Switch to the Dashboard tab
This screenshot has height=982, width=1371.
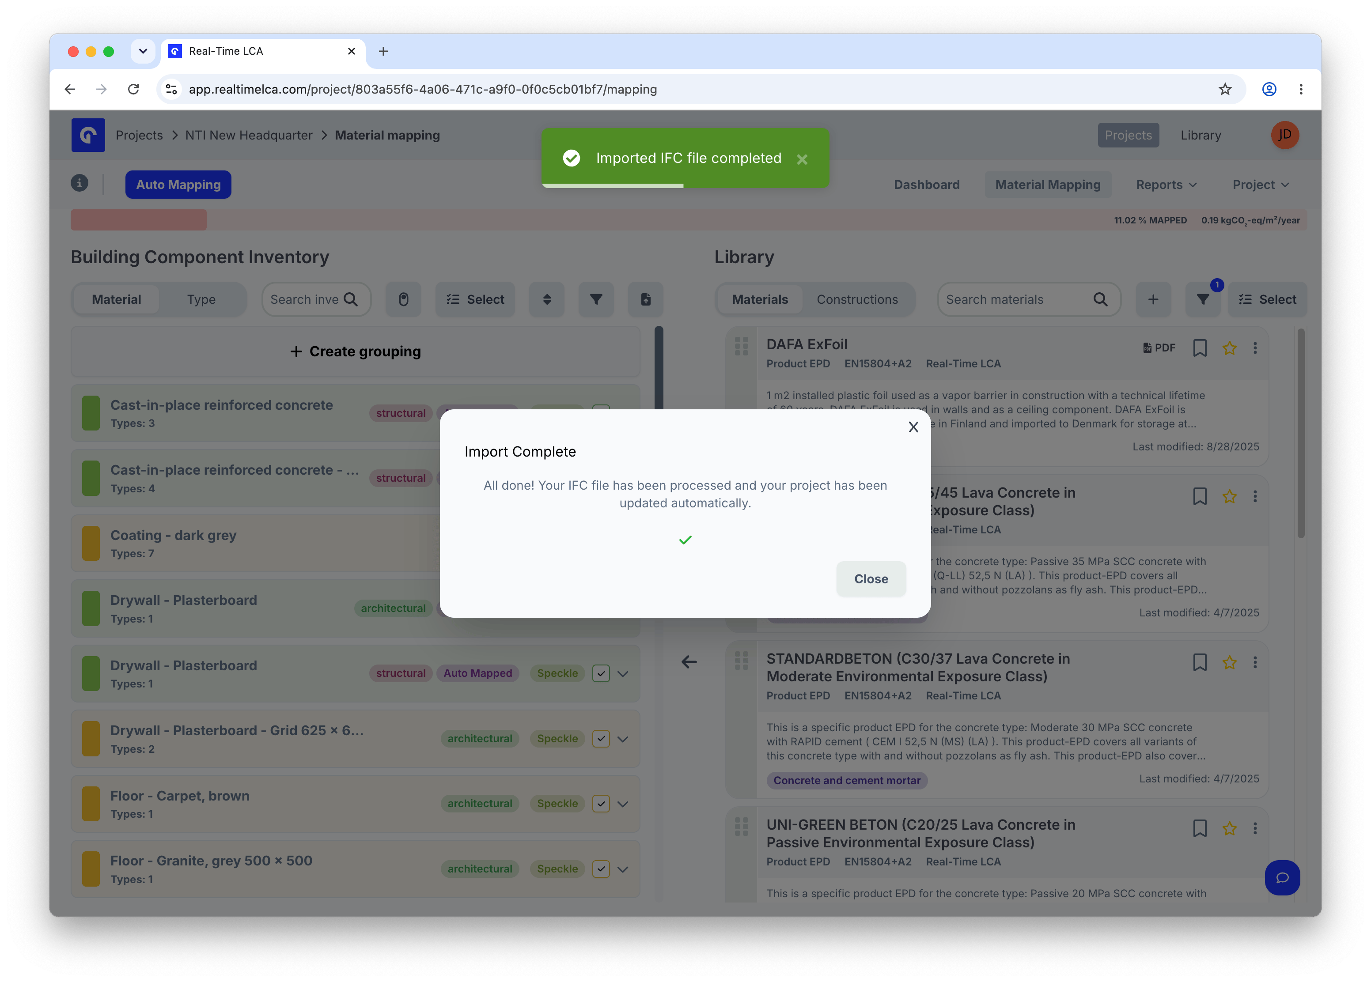click(x=926, y=185)
